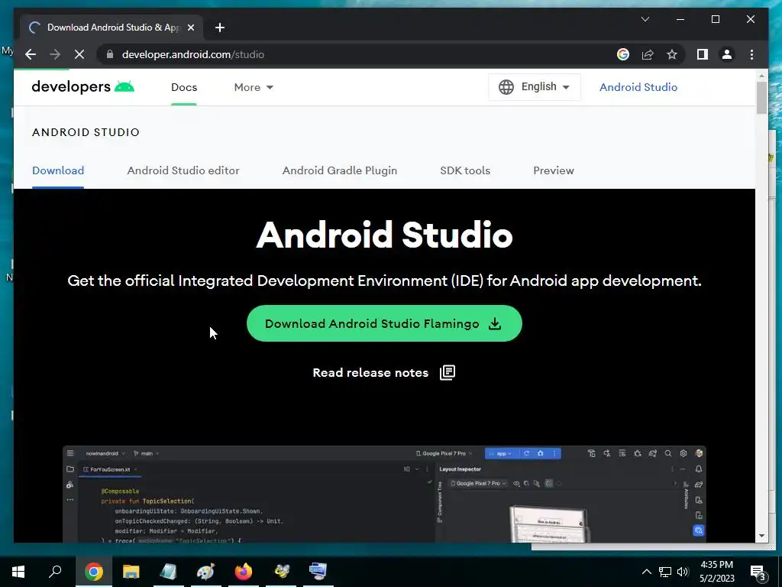The image size is (782, 587).
Task: Open the Chrome side panel
Action: pyautogui.click(x=703, y=54)
